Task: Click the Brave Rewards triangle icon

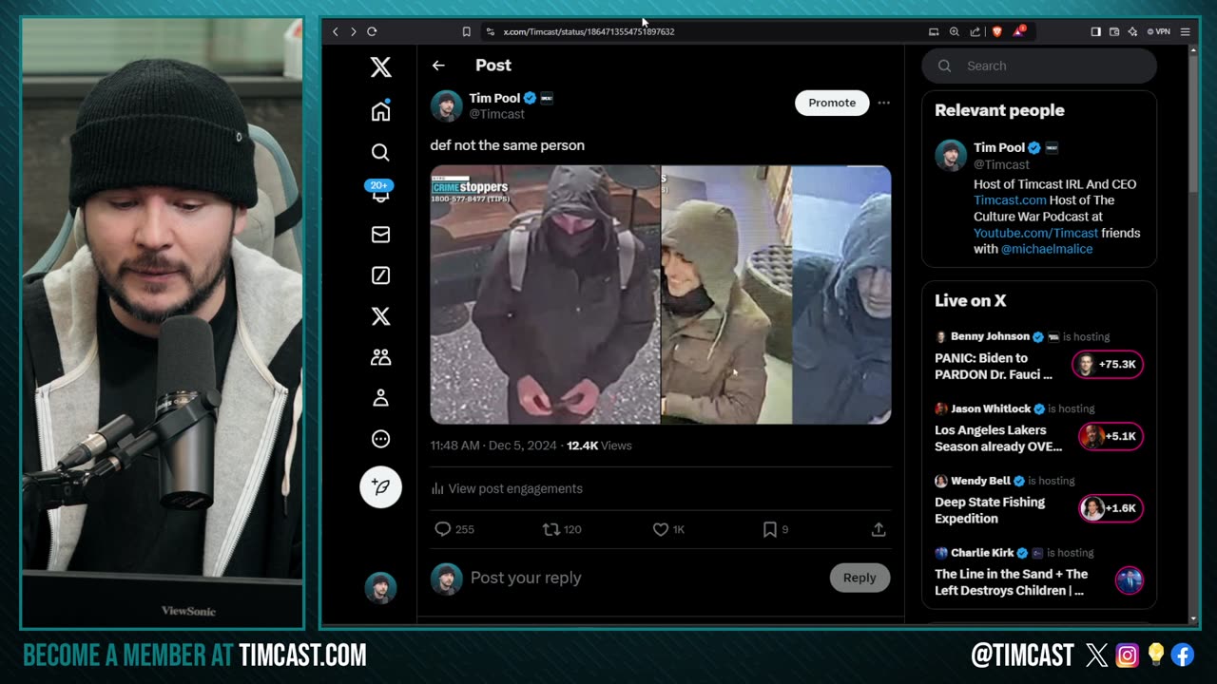Action: point(1018,31)
